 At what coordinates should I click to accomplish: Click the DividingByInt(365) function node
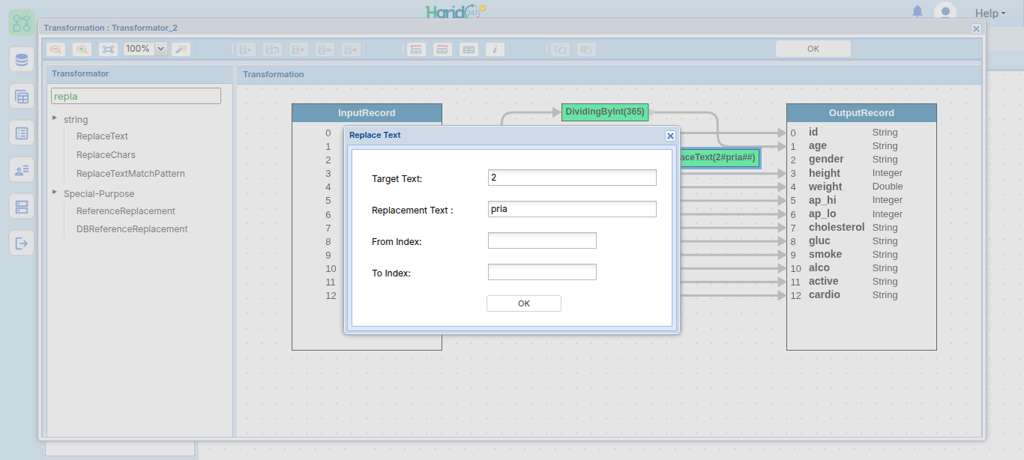(605, 112)
